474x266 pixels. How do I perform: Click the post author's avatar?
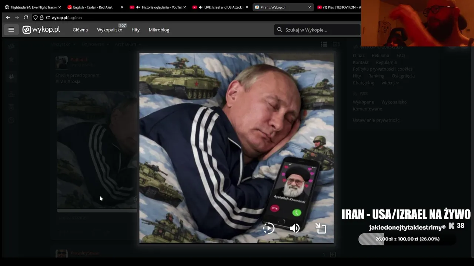(x=61, y=62)
